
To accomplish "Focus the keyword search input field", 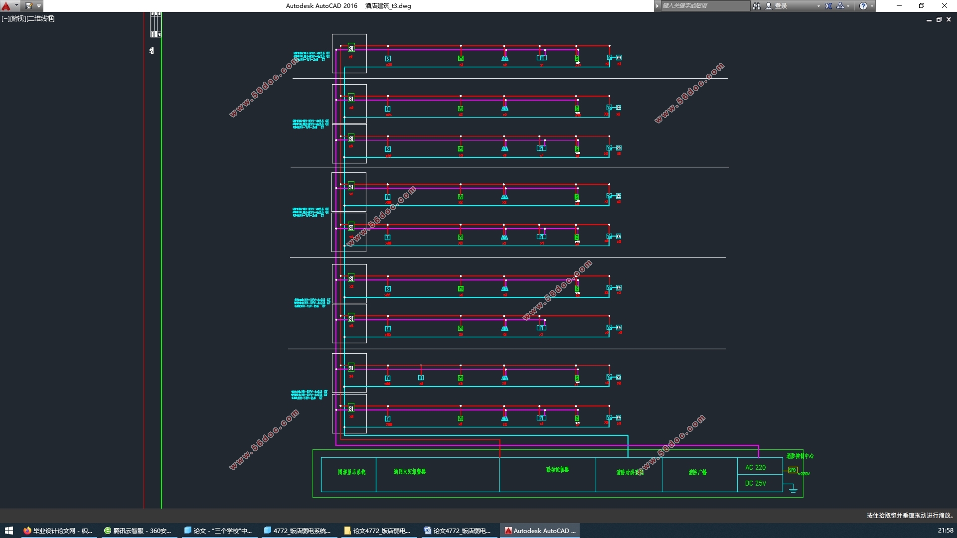I will coord(705,6).
